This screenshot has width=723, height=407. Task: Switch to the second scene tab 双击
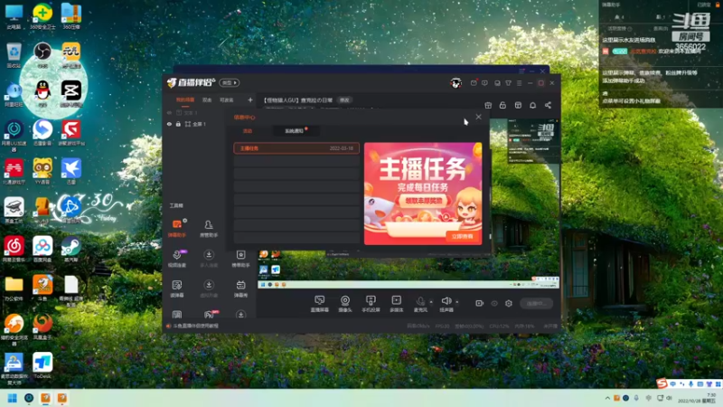207,99
